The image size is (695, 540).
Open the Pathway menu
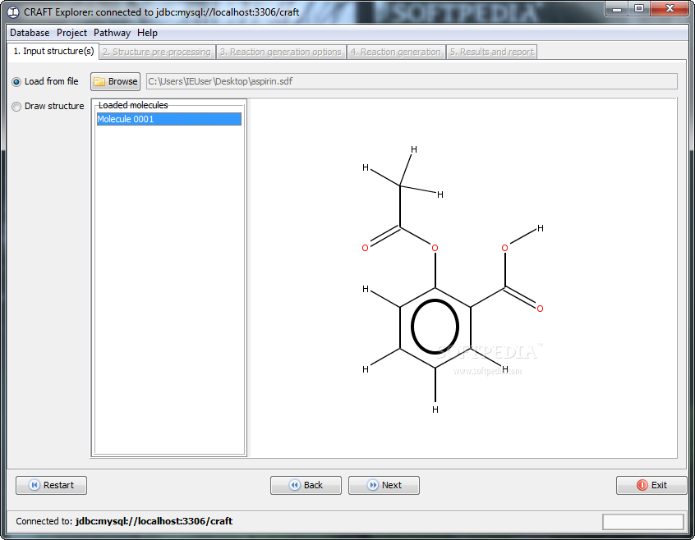[x=112, y=33]
